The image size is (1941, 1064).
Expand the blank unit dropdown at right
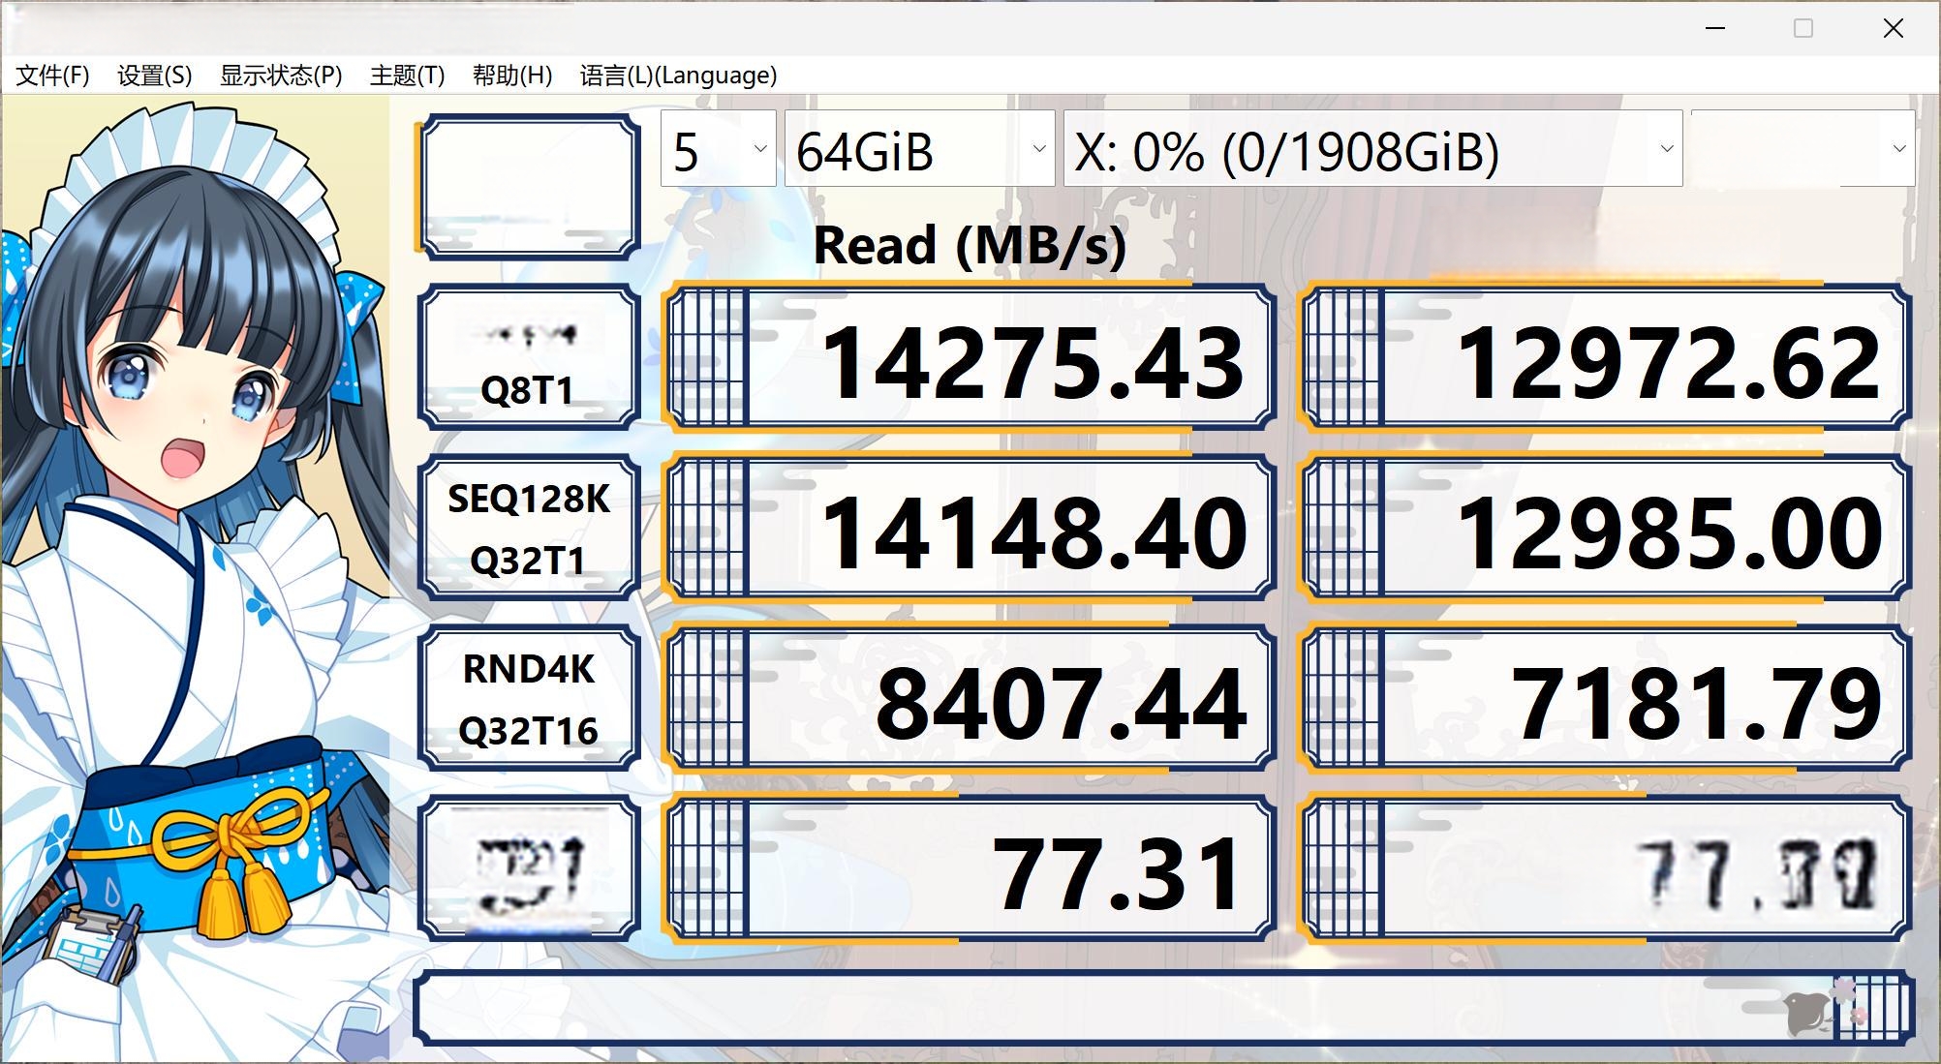pos(1802,148)
